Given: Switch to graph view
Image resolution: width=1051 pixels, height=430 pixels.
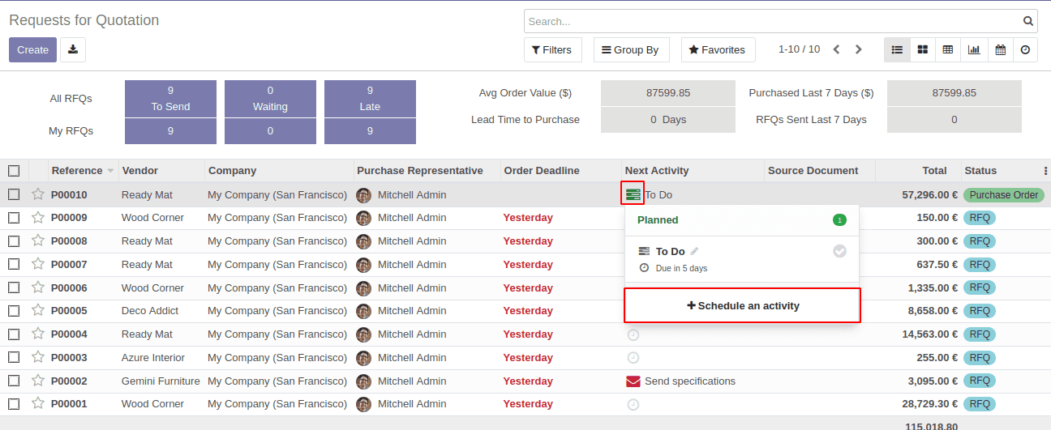Looking at the screenshot, I should point(974,49).
